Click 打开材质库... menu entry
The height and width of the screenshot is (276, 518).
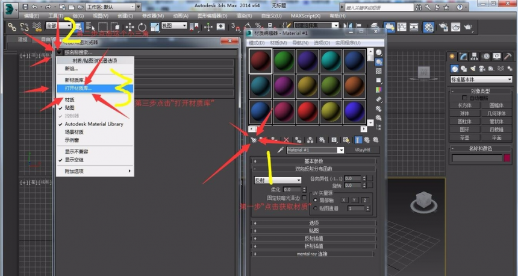pyautogui.click(x=95, y=88)
